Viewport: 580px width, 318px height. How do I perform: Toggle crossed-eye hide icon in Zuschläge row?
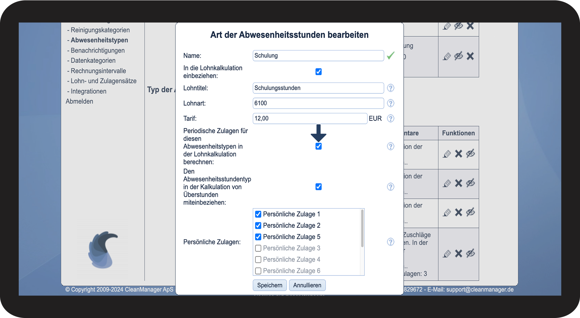[x=470, y=253]
